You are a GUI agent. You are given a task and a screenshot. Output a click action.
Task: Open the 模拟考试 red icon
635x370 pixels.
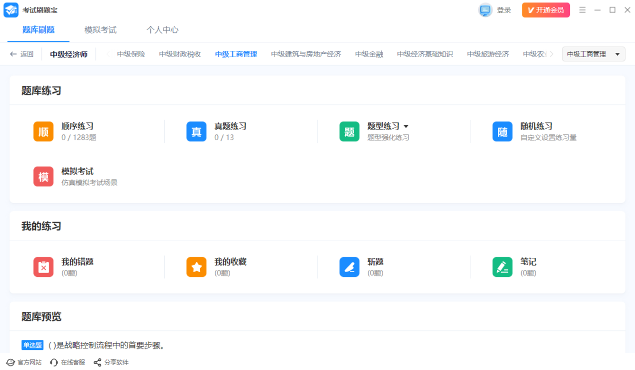[43, 177]
